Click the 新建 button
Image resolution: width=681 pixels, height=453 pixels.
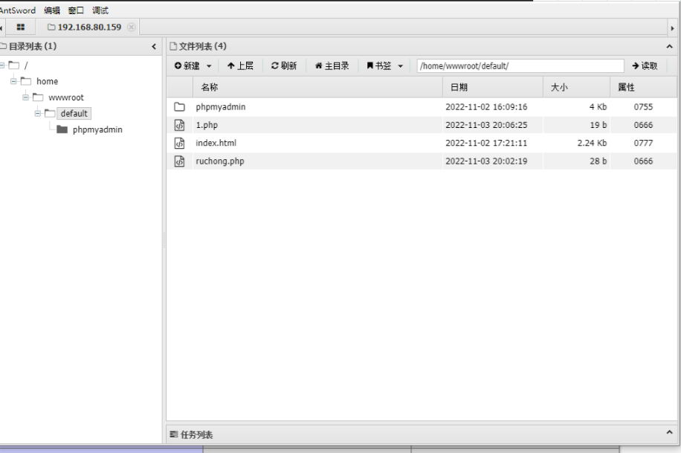pyautogui.click(x=187, y=65)
